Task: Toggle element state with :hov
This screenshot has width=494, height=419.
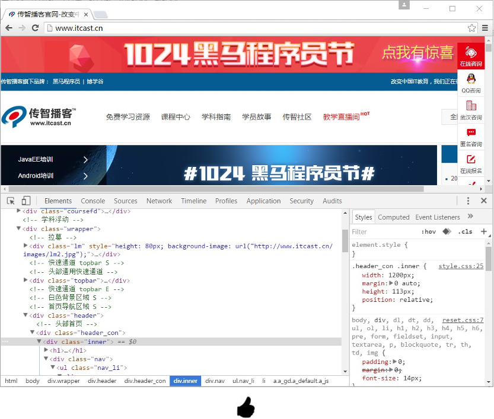Action: (428, 231)
